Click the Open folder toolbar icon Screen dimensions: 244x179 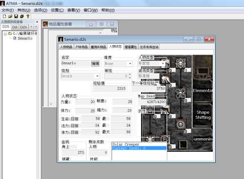pyautogui.click(x=10, y=16)
